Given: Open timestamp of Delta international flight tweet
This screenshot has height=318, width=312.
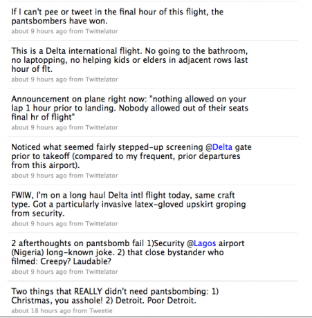Looking at the screenshot, I should [39, 79].
